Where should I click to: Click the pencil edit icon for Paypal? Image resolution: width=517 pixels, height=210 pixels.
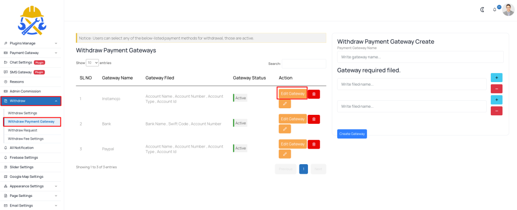[x=285, y=154]
